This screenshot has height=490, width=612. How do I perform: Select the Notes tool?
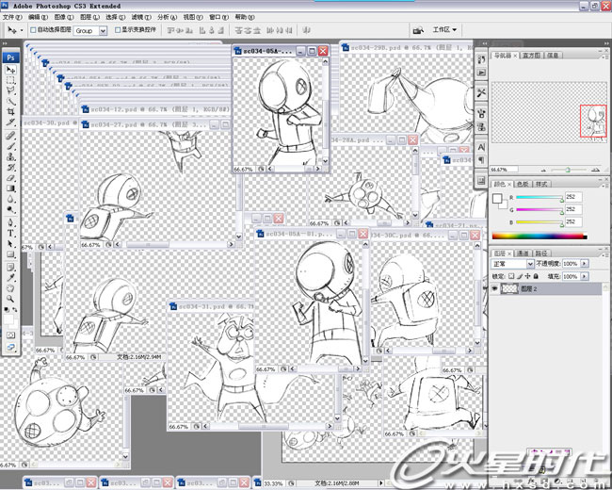(10, 268)
